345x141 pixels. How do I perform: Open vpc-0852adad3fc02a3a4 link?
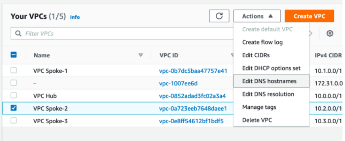[192, 96]
